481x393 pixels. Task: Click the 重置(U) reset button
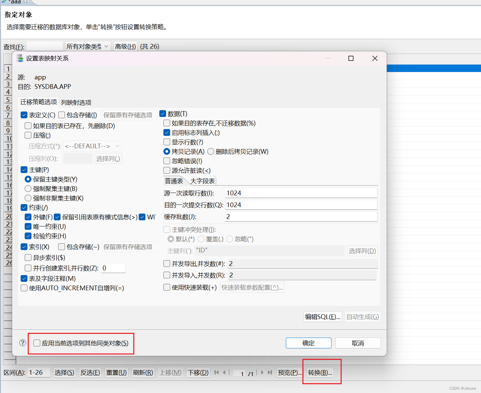(x=116, y=372)
